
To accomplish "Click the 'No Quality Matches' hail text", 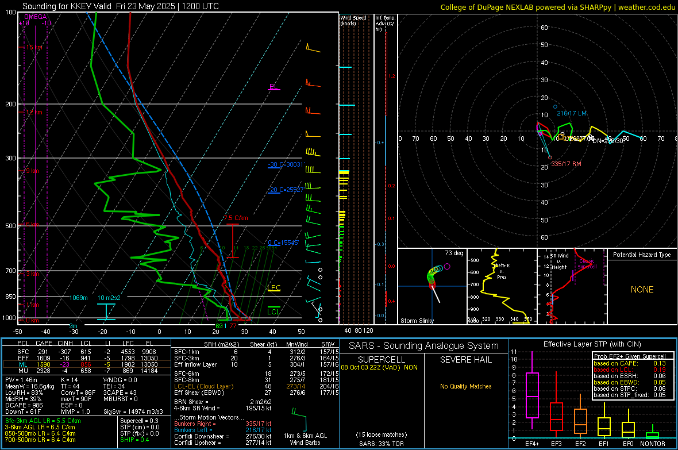I will 465,386.
